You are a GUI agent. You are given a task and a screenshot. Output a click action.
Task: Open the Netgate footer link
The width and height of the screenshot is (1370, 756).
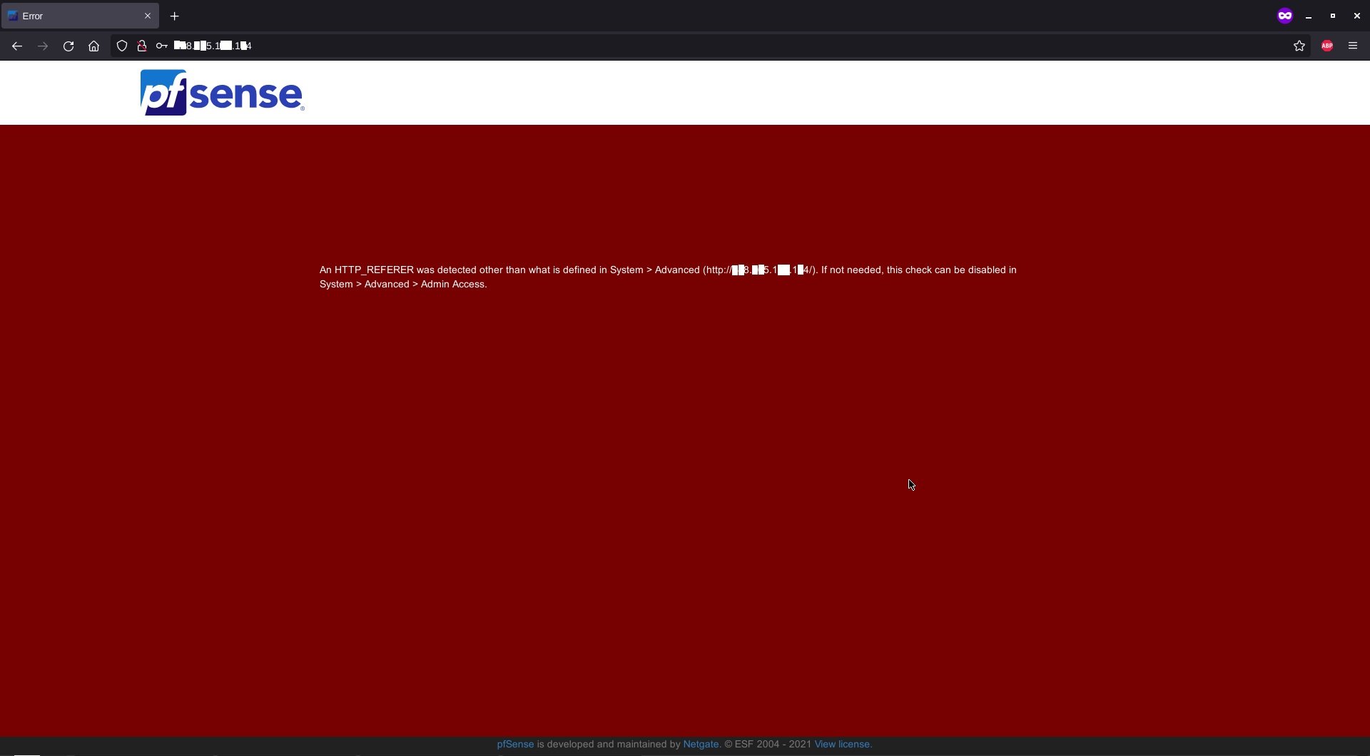701,745
